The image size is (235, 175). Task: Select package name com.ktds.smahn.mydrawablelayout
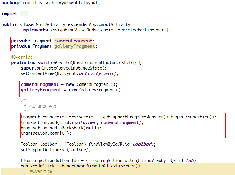(x=60, y=3)
